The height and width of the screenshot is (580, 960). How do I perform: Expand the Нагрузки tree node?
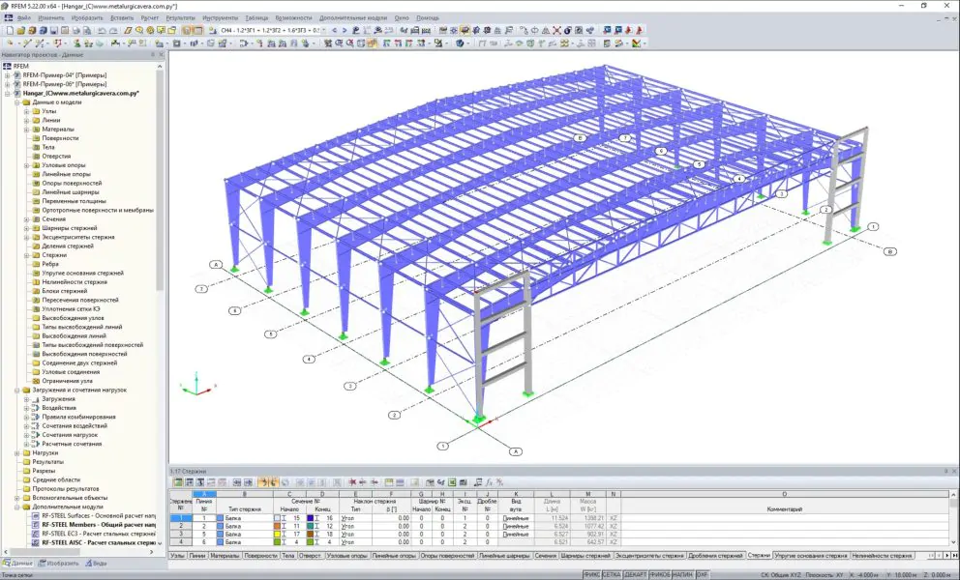point(16,452)
